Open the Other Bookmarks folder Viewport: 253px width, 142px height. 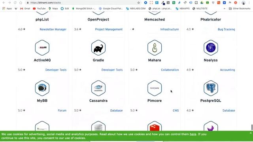240,9
